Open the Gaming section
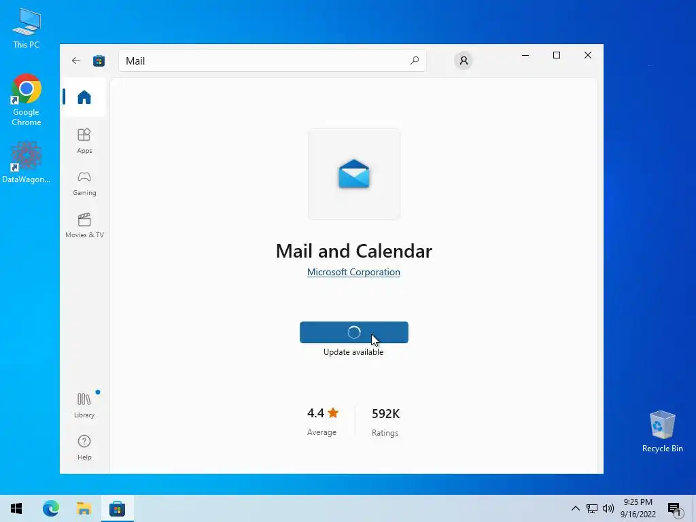696x522 pixels. click(84, 184)
